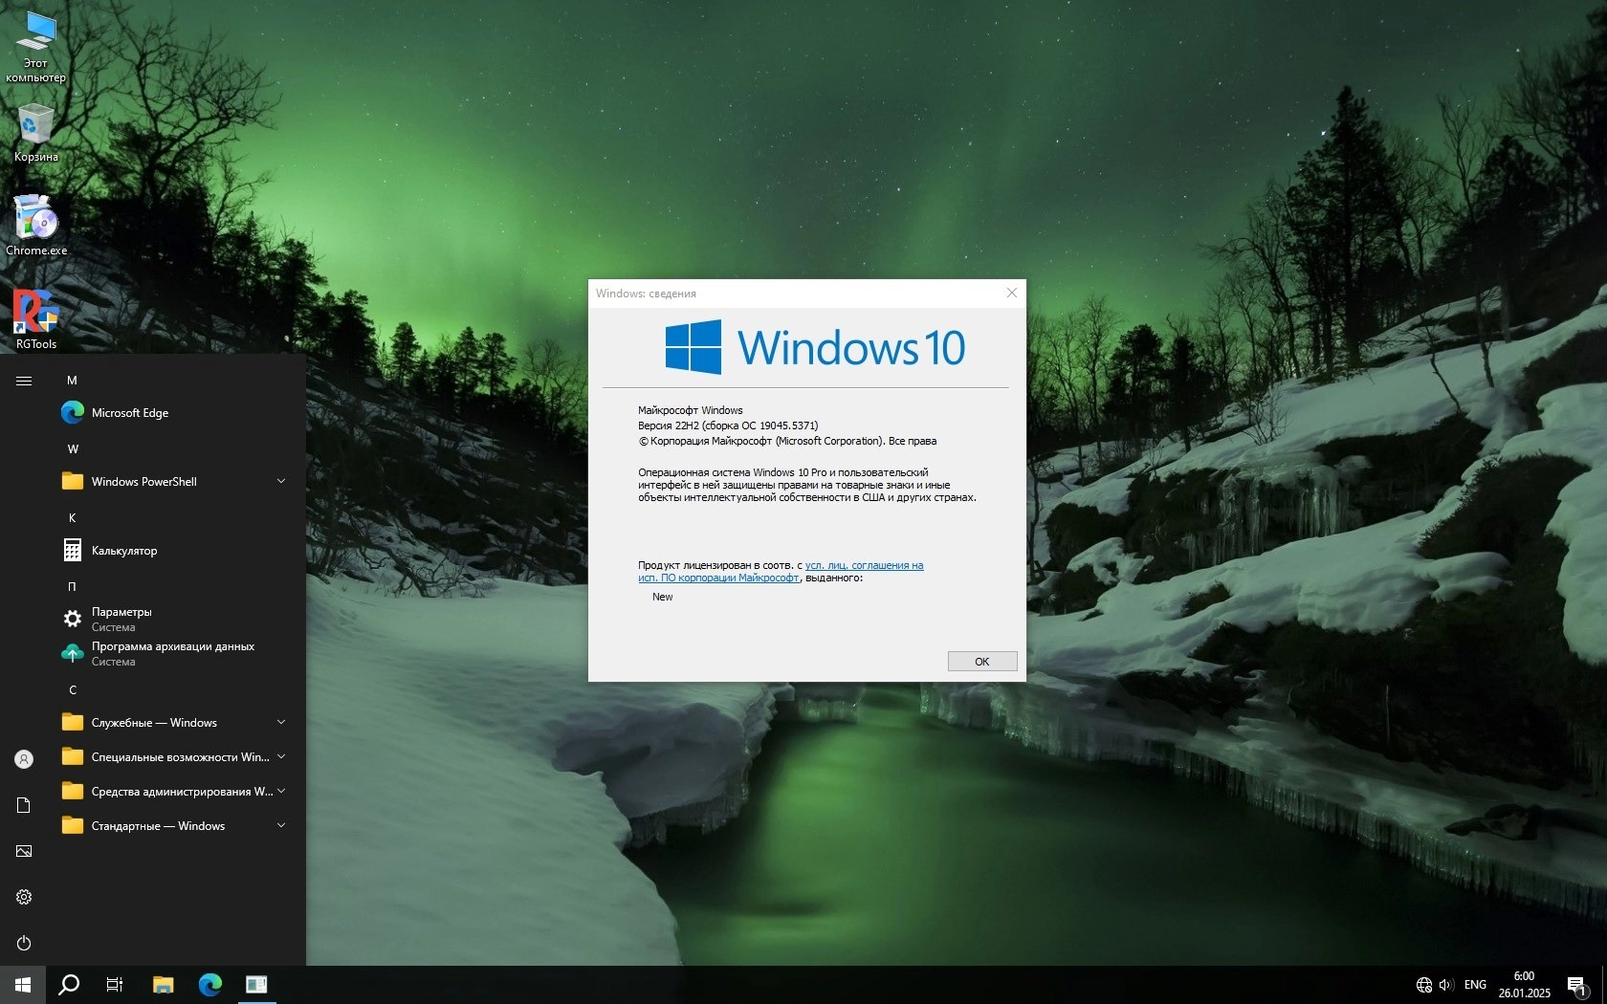Open taskbar Search magnifier
1607x1004 pixels.
69,985
